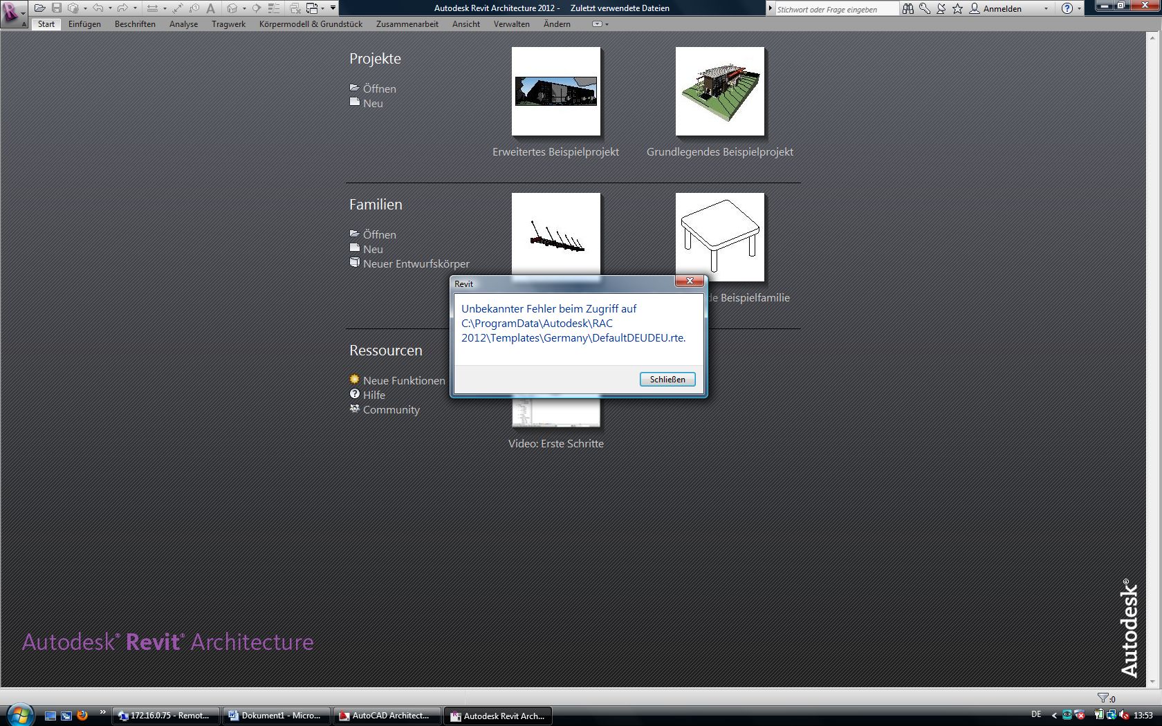Open Neue Funktionen under Ressourcen
The width and height of the screenshot is (1162, 726).
[404, 380]
